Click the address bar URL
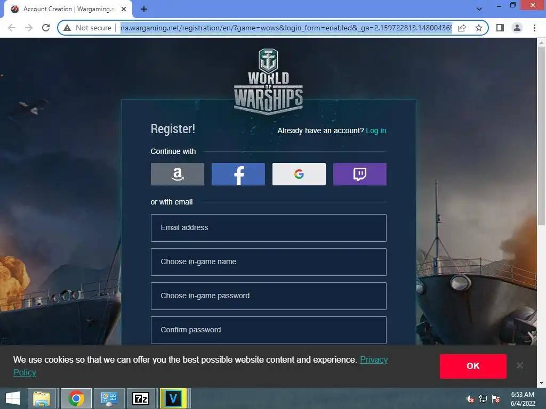 pyautogui.click(x=286, y=28)
